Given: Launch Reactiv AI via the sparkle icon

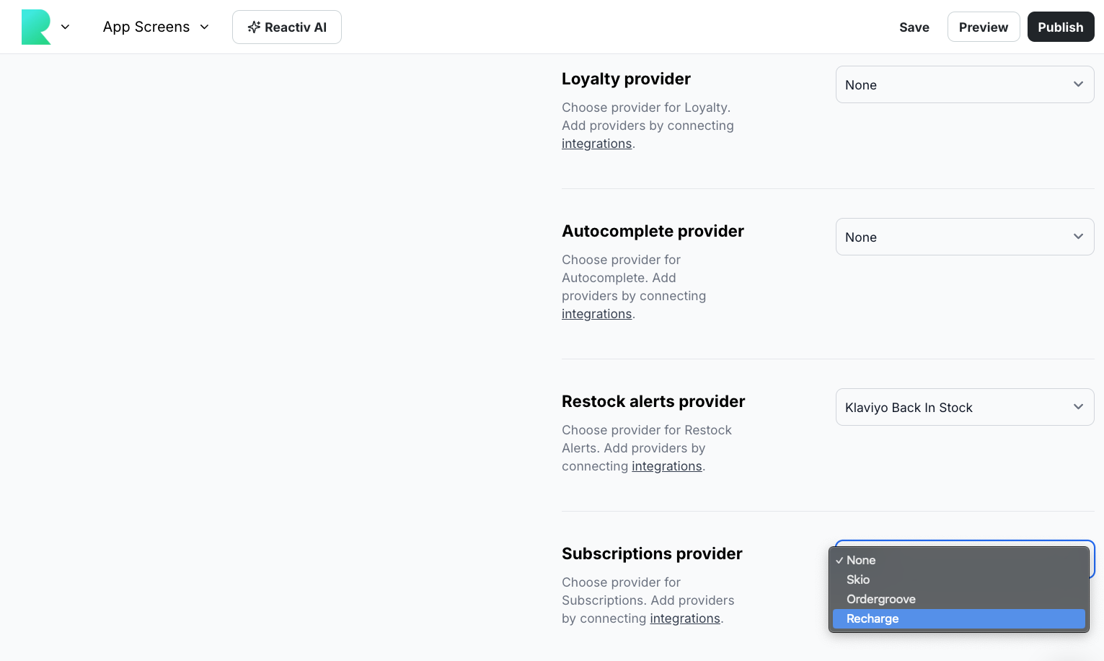Looking at the screenshot, I should point(254,27).
